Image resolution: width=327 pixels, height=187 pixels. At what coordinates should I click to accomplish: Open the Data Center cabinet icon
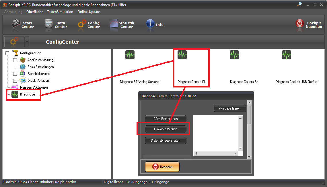(x=49, y=23)
